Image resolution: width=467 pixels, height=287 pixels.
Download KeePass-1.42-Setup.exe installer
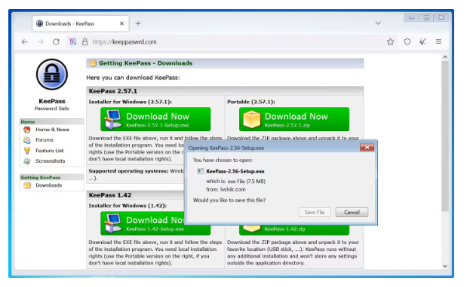tap(143, 223)
